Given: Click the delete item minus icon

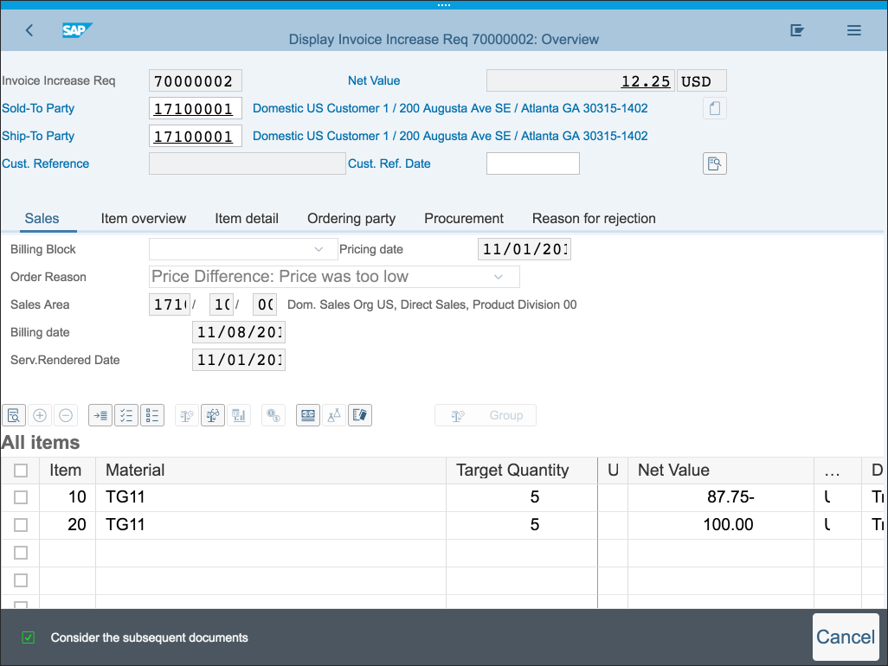Looking at the screenshot, I should point(66,415).
